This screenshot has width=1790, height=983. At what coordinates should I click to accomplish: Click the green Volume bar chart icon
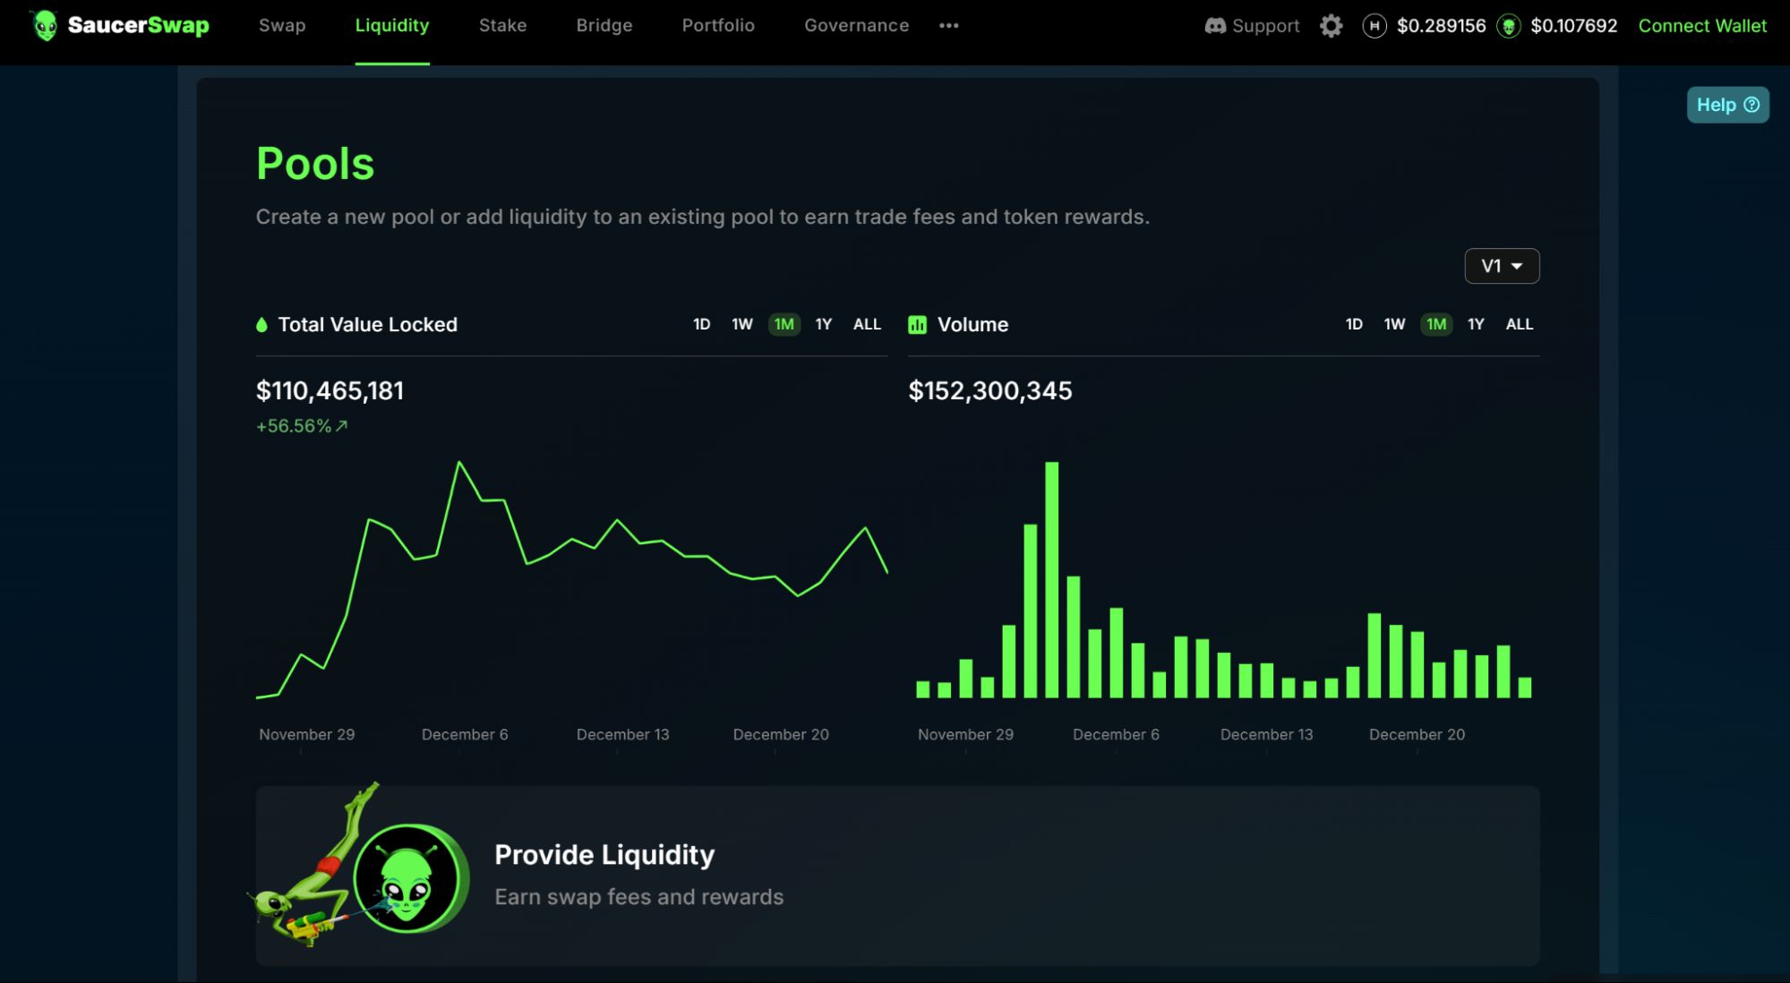[x=917, y=325]
